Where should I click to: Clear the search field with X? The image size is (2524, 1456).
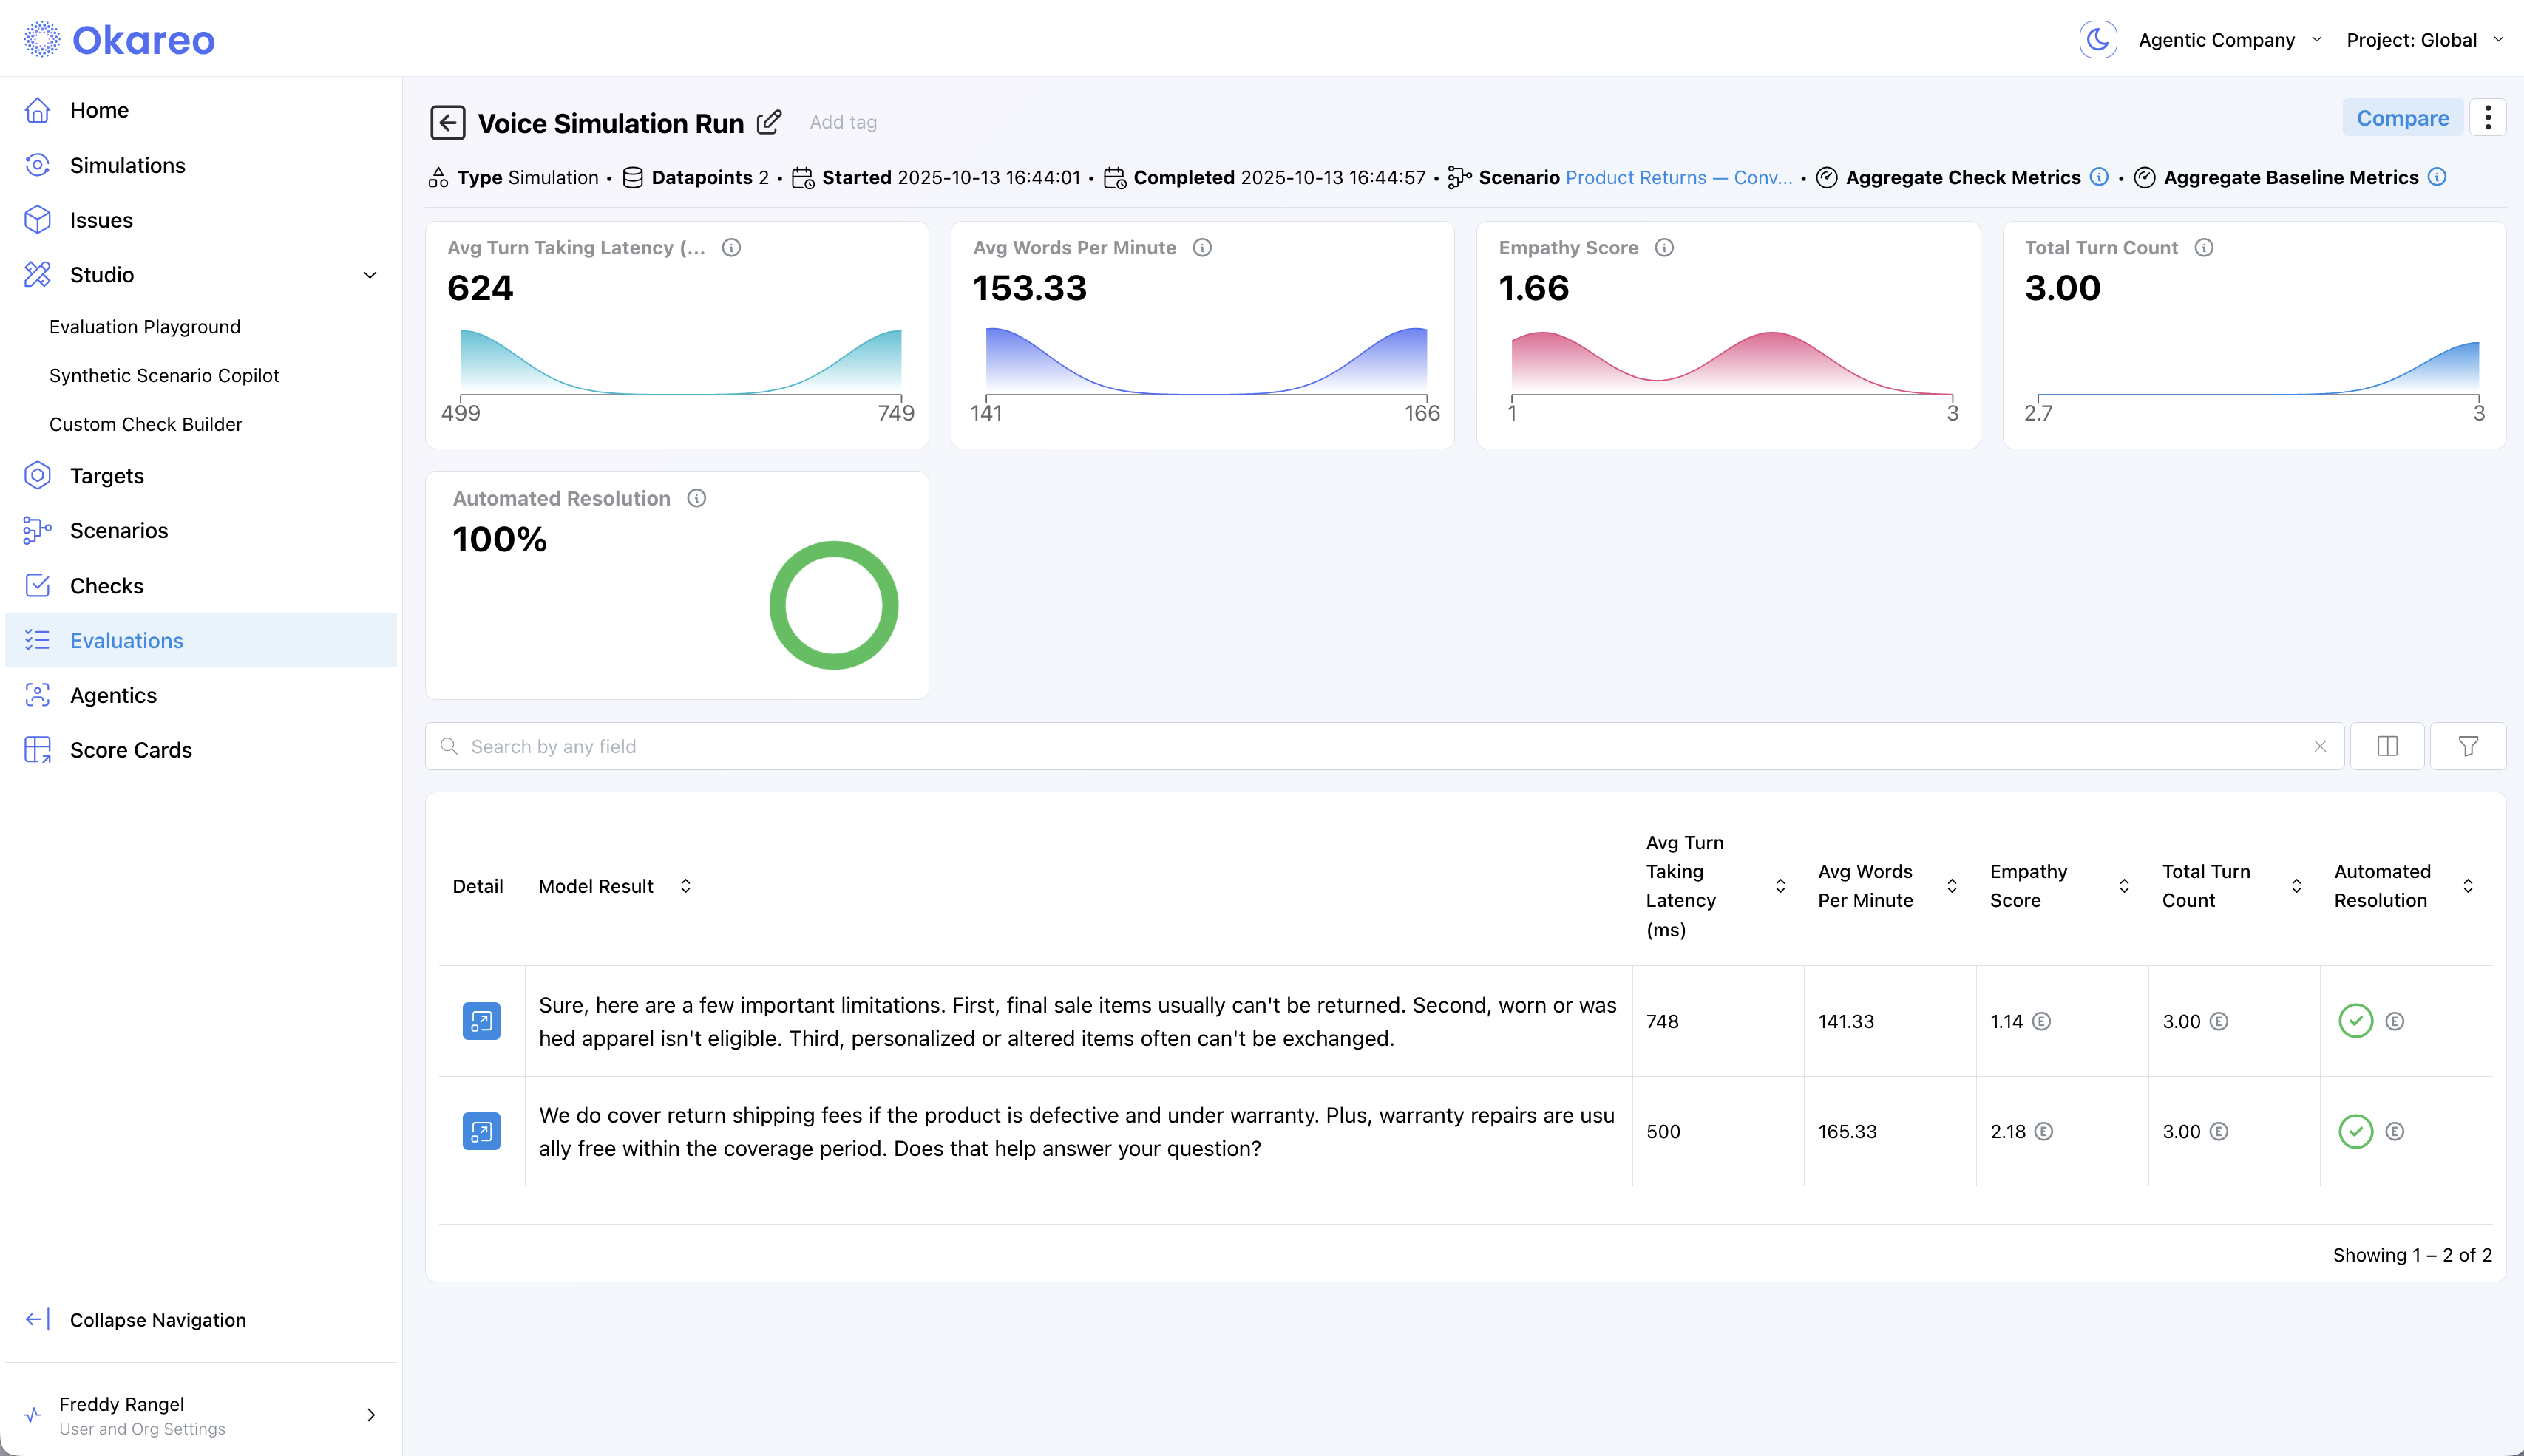point(2320,746)
